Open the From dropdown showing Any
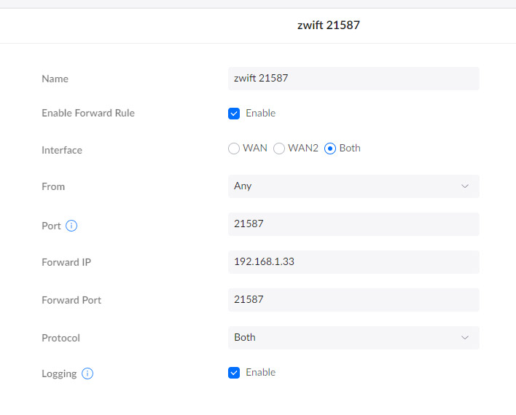Image resolution: width=516 pixels, height=415 pixels. [353, 186]
